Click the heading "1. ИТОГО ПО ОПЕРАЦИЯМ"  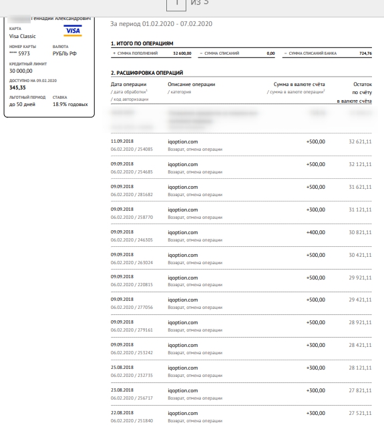tap(142, 43)
